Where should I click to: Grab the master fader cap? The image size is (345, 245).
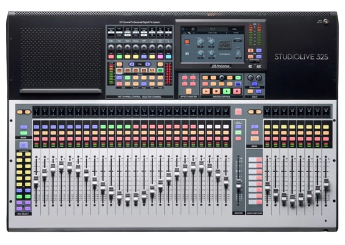coord(239,184)
